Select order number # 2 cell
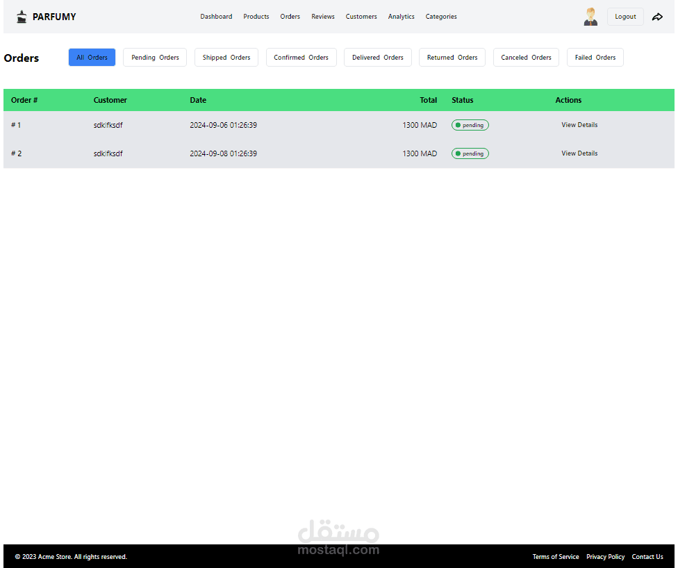 [x=17, y=153]
